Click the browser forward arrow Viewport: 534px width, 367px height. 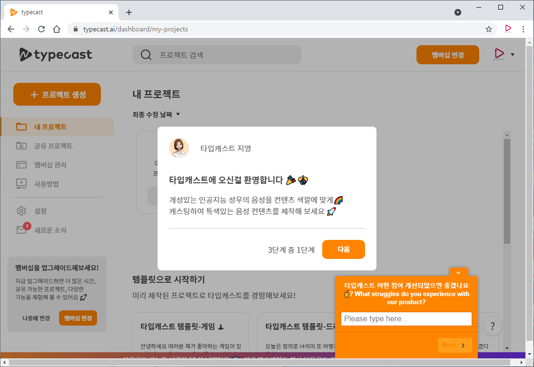pyautogui.click(x=26, y=30)
